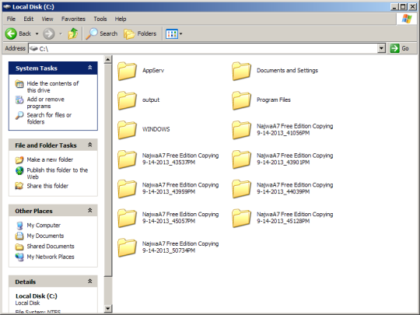Select the Program Files folder icon
The height and width of the screenshot is (315, 420).
(241, 100)
